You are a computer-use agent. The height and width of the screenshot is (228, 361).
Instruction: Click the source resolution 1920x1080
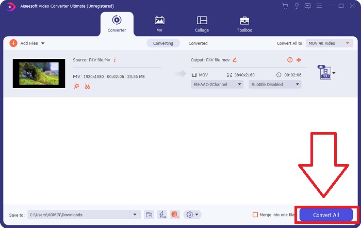click(x=93, y=77)
